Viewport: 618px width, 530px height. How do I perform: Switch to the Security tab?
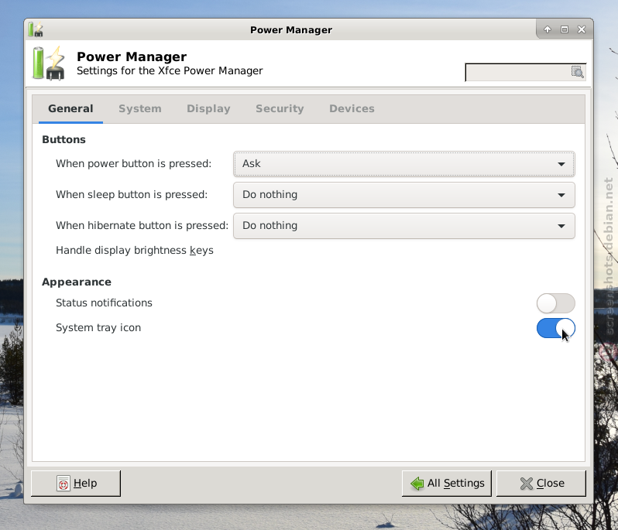click(280, 108)
